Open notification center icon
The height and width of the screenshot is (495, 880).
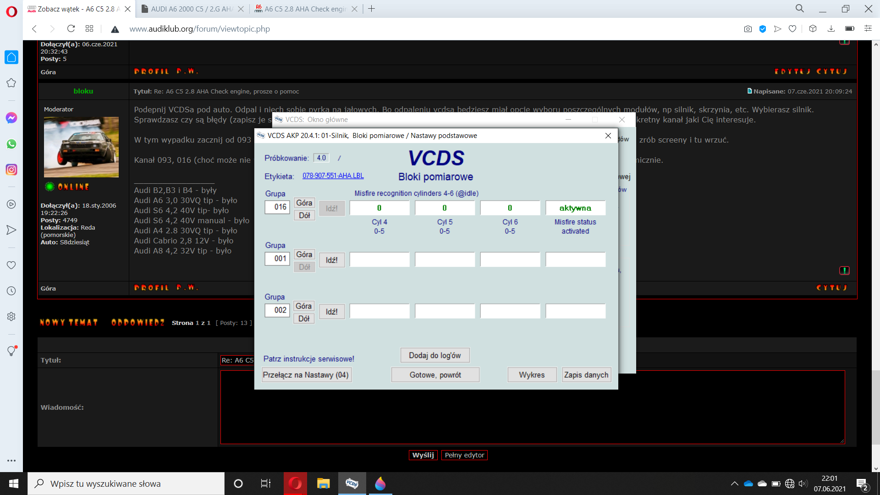click(862, 484)
